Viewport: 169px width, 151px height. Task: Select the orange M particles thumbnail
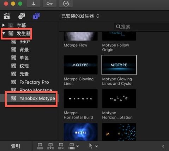(119, 132)
